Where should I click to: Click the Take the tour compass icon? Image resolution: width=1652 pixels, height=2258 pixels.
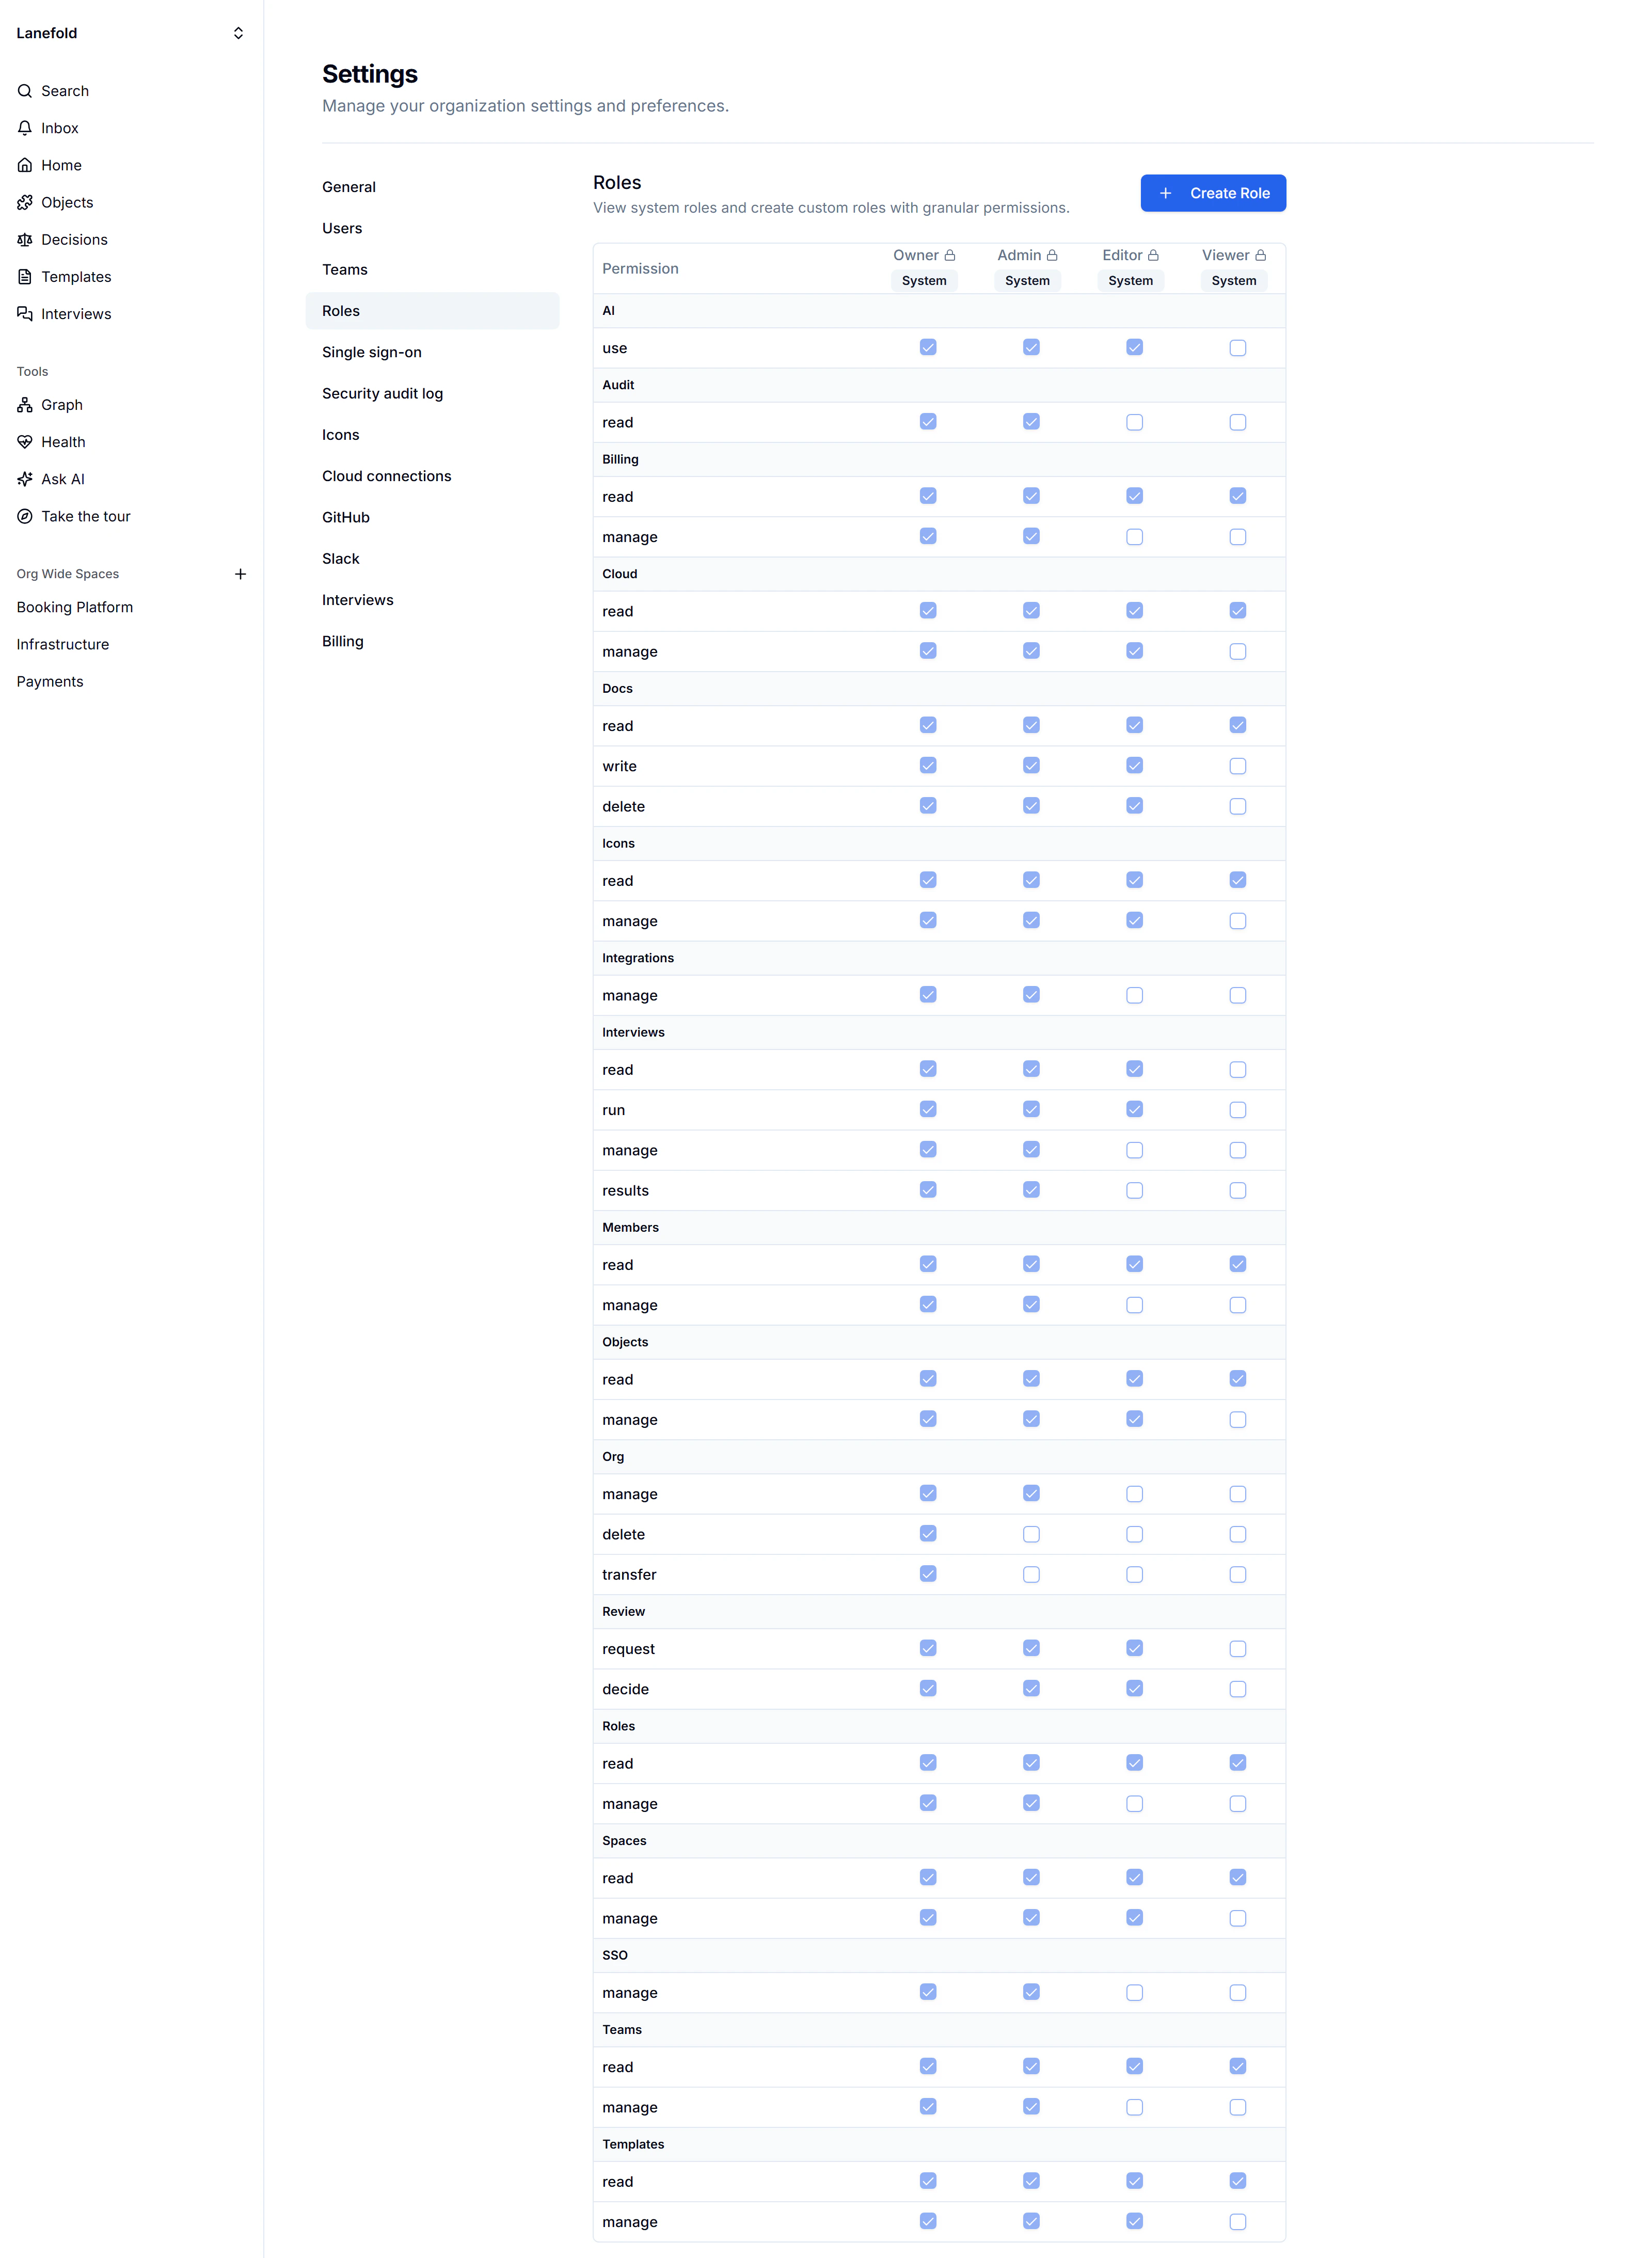[x=25, y=516]
